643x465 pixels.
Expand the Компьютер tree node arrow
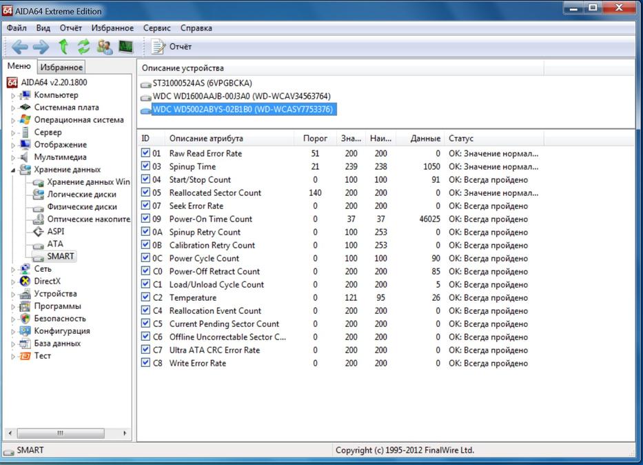point(13,96)
